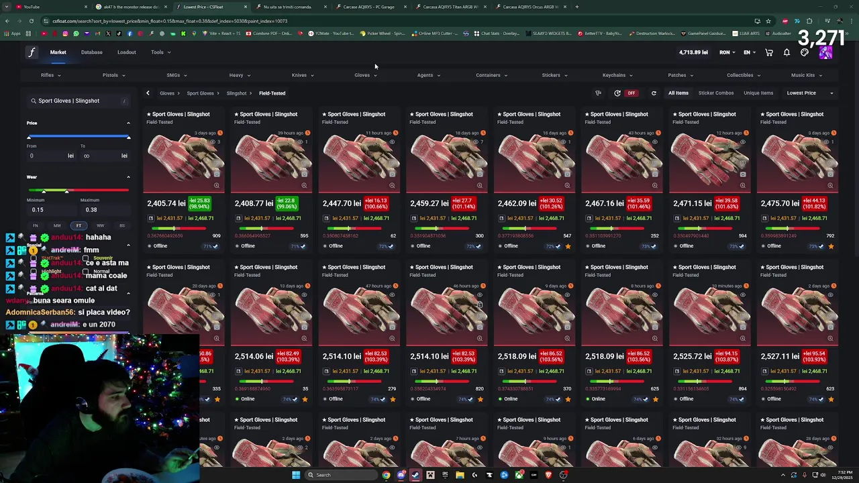This screenshot has height=483, width=859.
Task: Click the Sport Gloves | Slingshot search field
Action: pyautogui.click(x=79, y=101)
